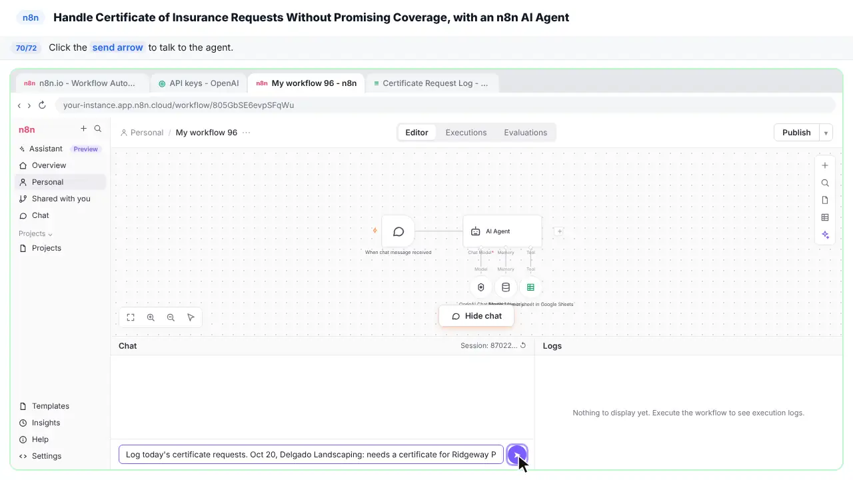
Task: Click into the chat message input
Action: tap(311, 455)
